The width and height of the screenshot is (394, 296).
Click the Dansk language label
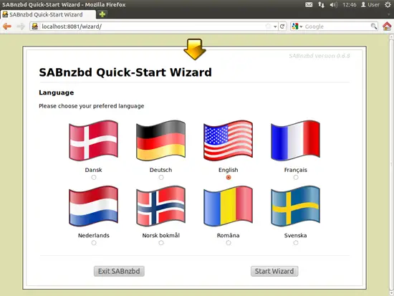93,170
